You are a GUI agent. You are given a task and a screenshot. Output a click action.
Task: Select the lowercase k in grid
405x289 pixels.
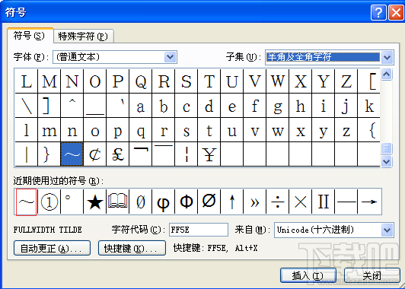click(368, 106)
